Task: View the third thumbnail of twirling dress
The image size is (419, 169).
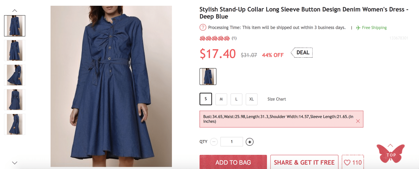Action: (15, 75)
